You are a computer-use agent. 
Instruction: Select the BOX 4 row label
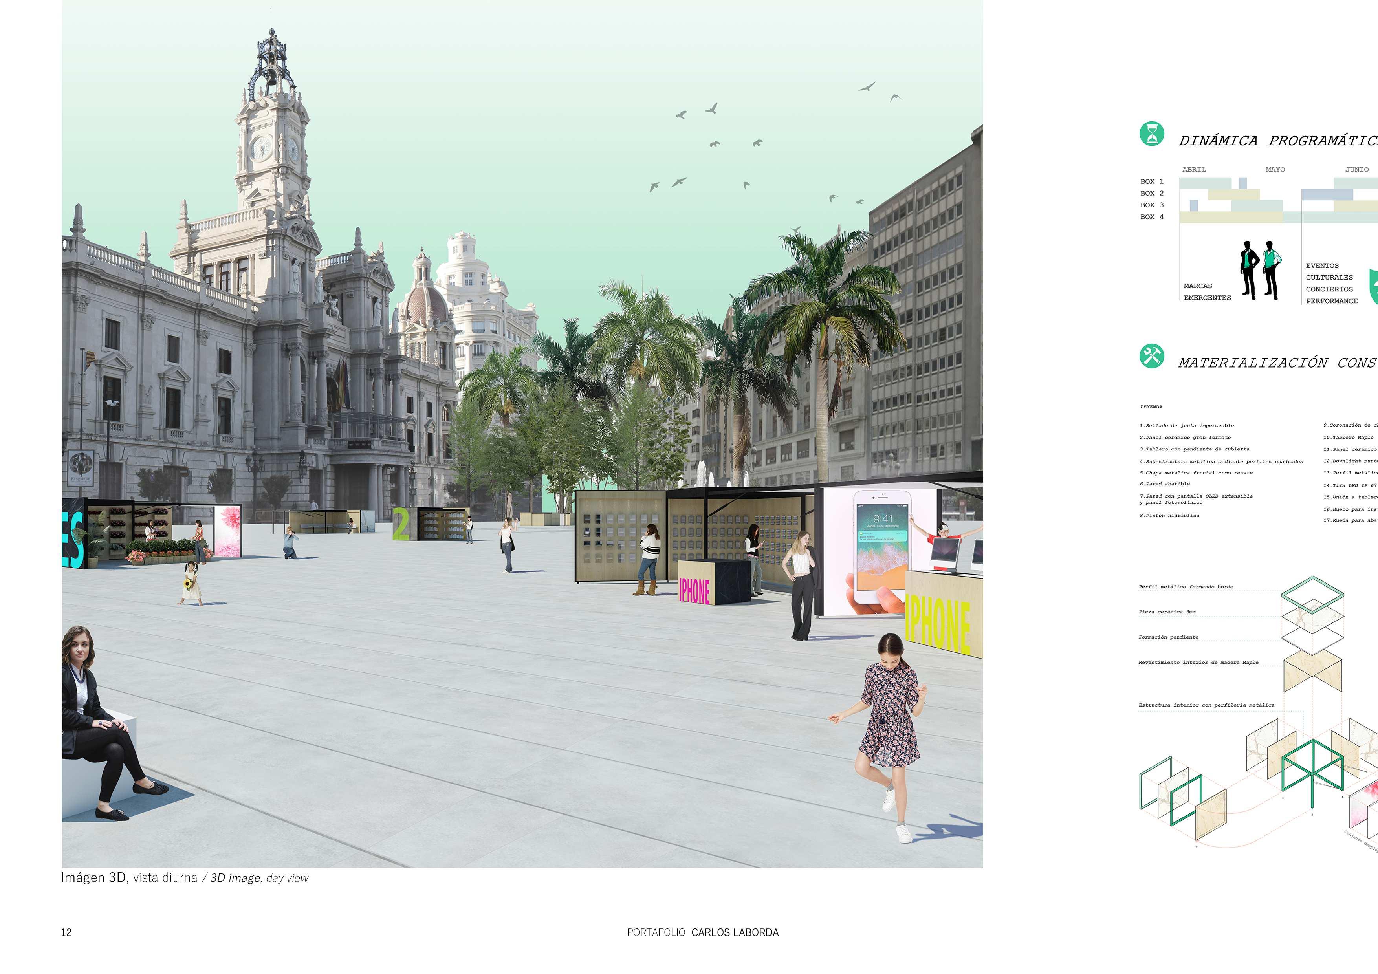(1152, 217)
